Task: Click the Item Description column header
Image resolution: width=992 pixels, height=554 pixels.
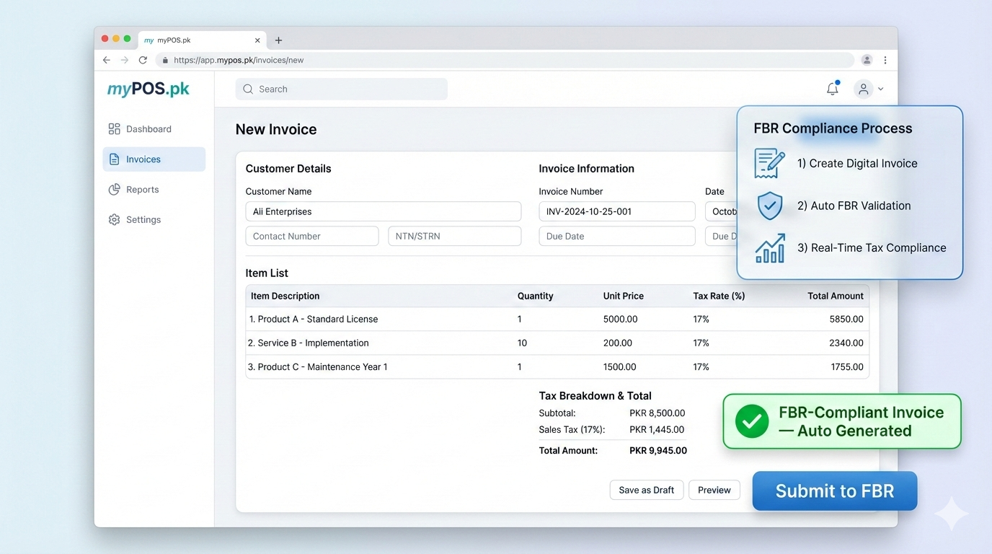Action: pyautogui.click(x=285, y=296)
